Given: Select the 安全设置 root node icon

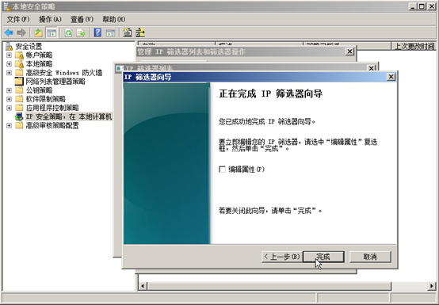Looking at the screenshot, I should tap(10, 46).
